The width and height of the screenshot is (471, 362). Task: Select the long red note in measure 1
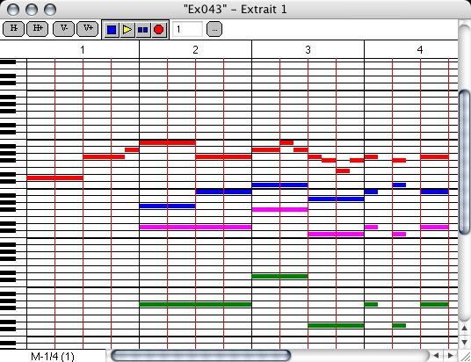click(x=55, y=177)
